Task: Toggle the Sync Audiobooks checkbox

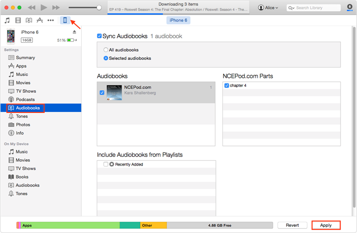Action: [100, 37]
